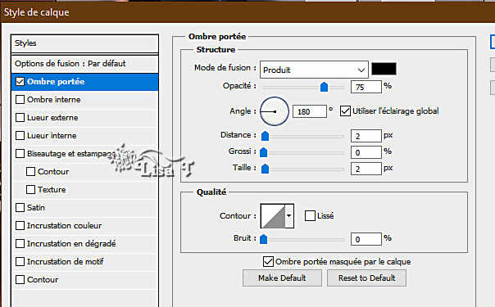Click the Taille value field
This screenshot has width=495, height=307.
tap(366, 169)
